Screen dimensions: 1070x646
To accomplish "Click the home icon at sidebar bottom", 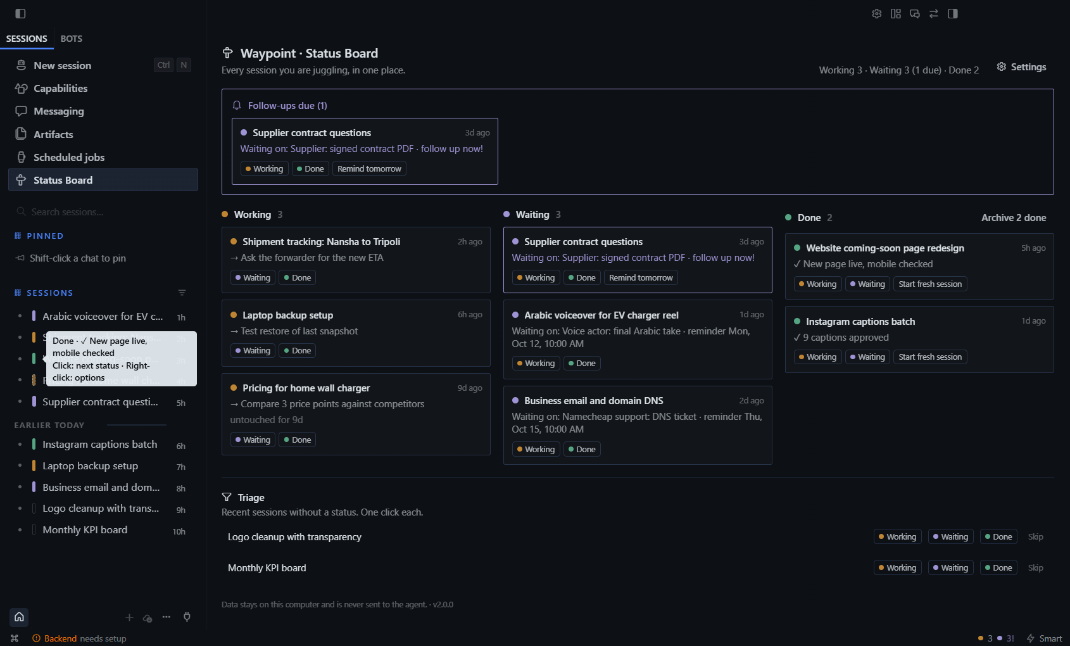I will (19, 617).
